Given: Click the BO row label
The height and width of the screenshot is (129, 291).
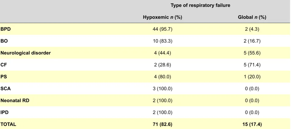Looking at the screenshot, I should [4, 41].
